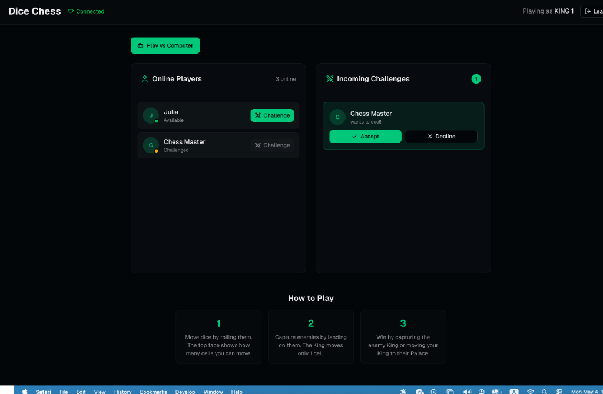Challenge Julia to a game
This screenshot has height=394, width=603.
point(272,115)
